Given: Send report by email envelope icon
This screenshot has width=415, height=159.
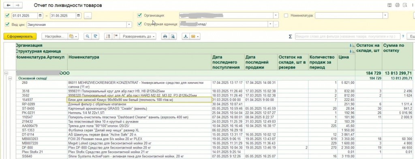Looking at the screenshot, I should [x=193, y=36].
